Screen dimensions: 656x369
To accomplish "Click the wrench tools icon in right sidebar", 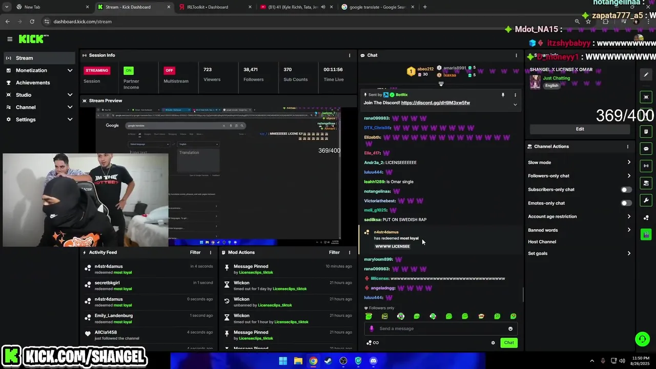I will pyautogui.click(x=646, y=200).
